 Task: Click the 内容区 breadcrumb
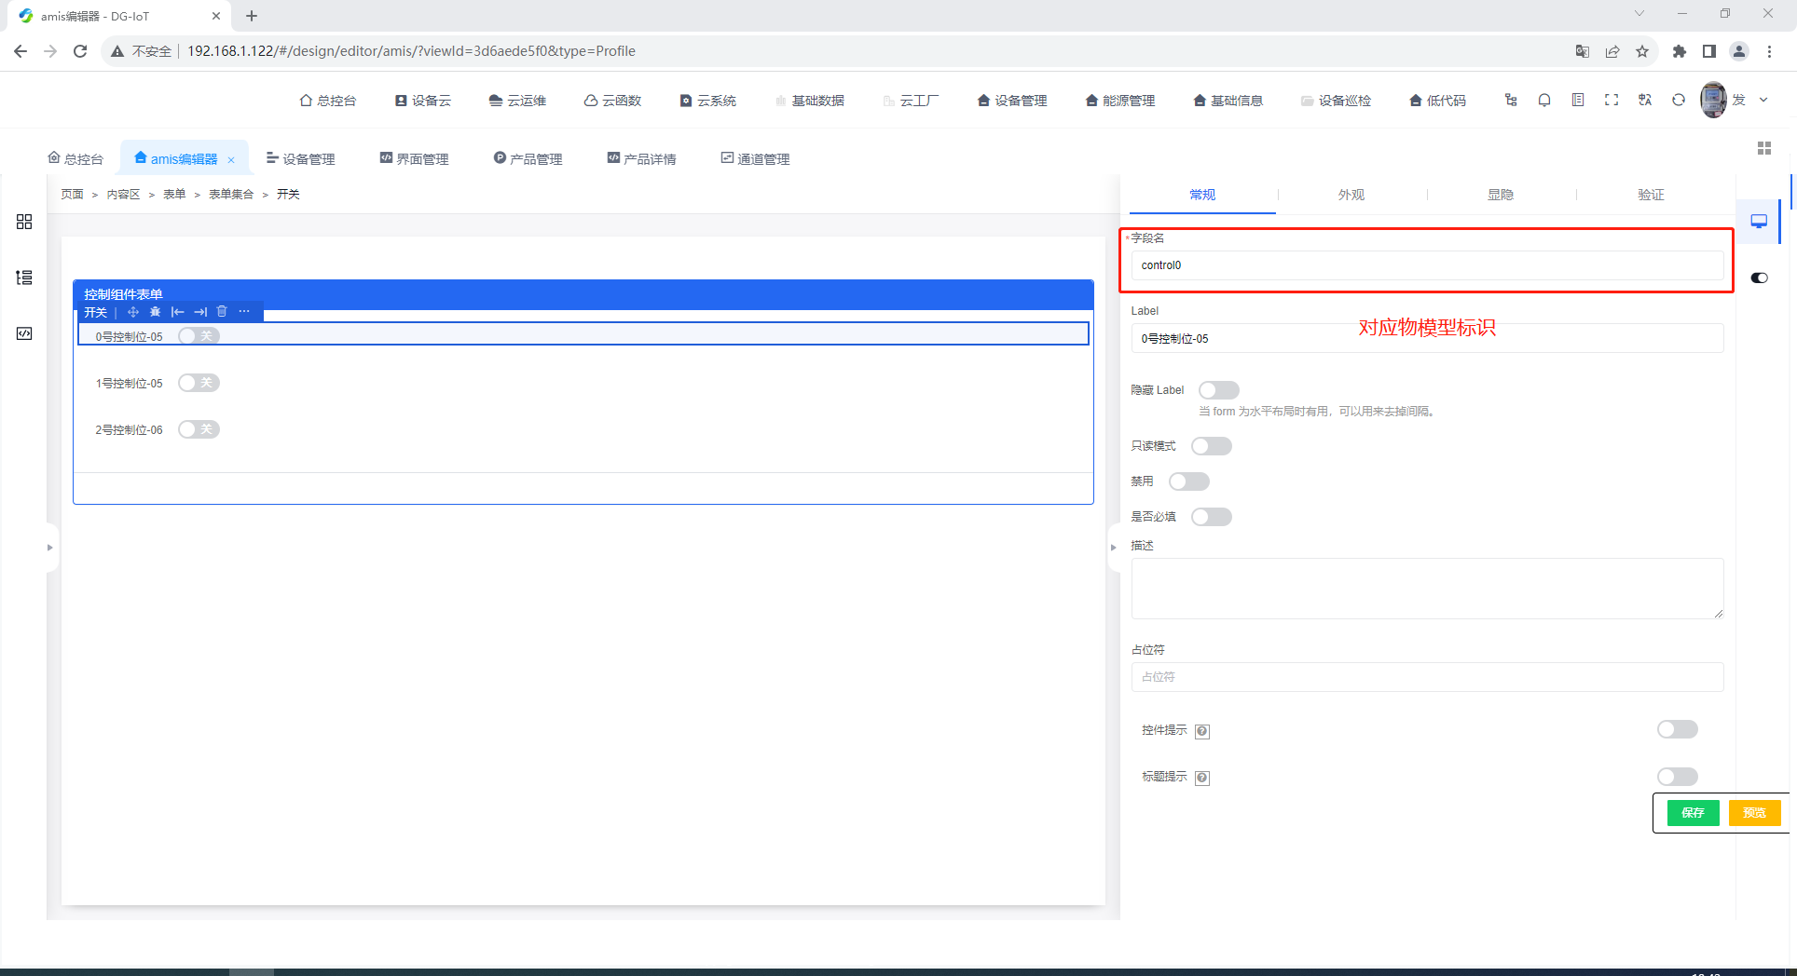[123, 195]
